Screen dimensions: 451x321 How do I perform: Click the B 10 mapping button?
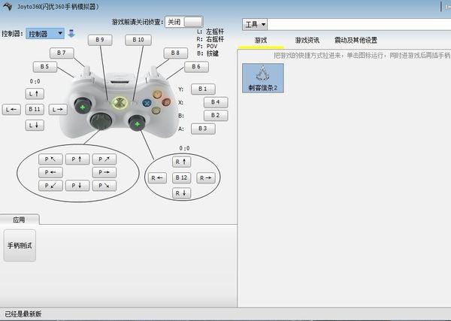[x=138, y=40]
